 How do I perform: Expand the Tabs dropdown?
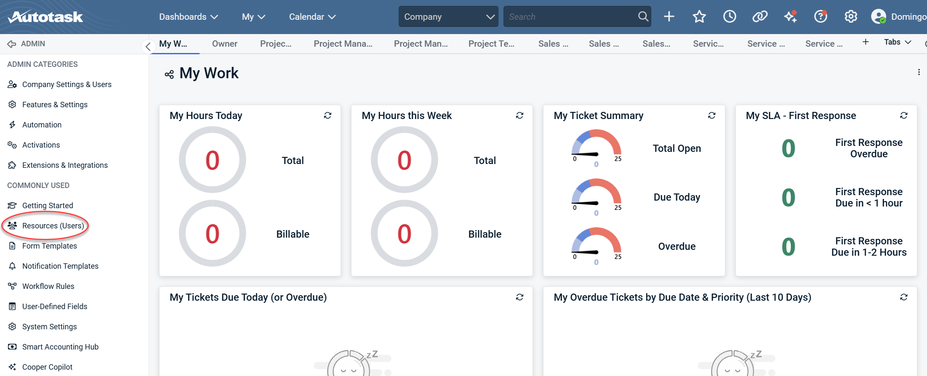click(898, 42)
